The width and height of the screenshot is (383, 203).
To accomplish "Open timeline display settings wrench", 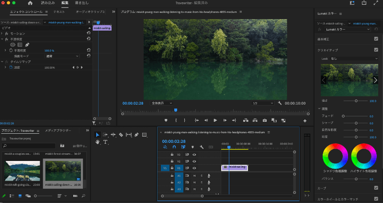I will pyautogui.click(x=202, y=147).
